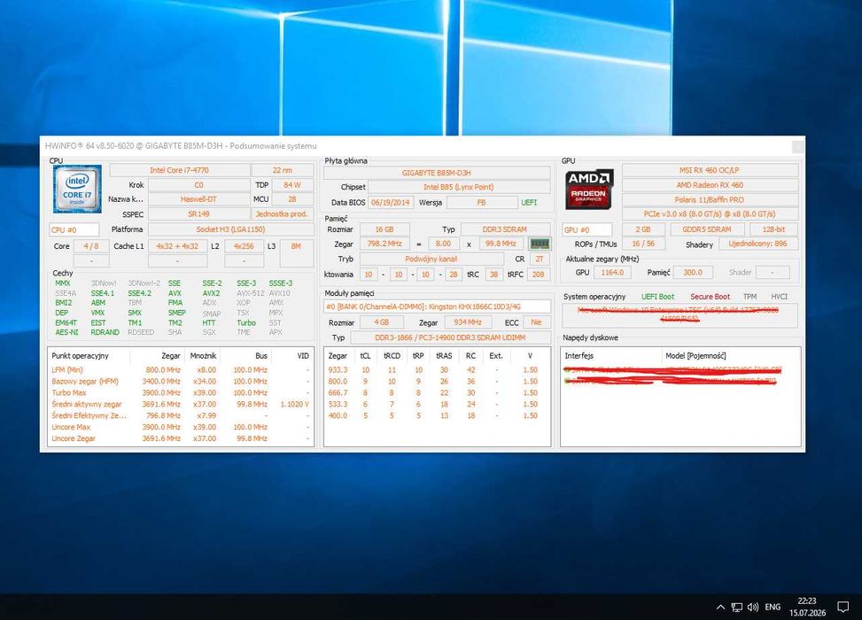
Task: Open the network icon in the taskbar
Action: click(x=737, y=607)
